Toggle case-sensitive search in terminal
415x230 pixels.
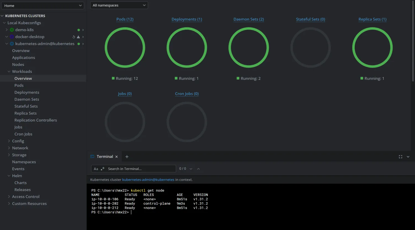click(96, 169)
